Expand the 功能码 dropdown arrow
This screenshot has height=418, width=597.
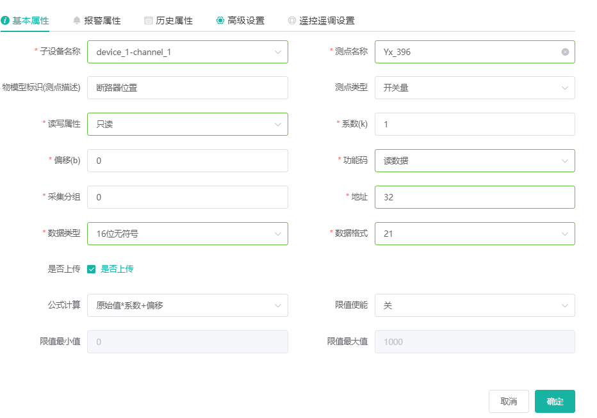[564, 161]
